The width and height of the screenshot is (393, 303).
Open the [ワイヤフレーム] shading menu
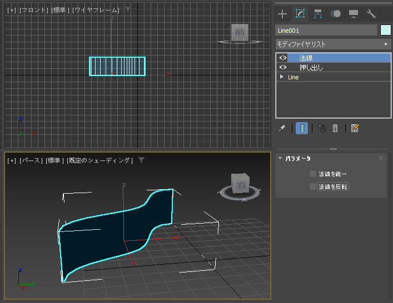96,10
